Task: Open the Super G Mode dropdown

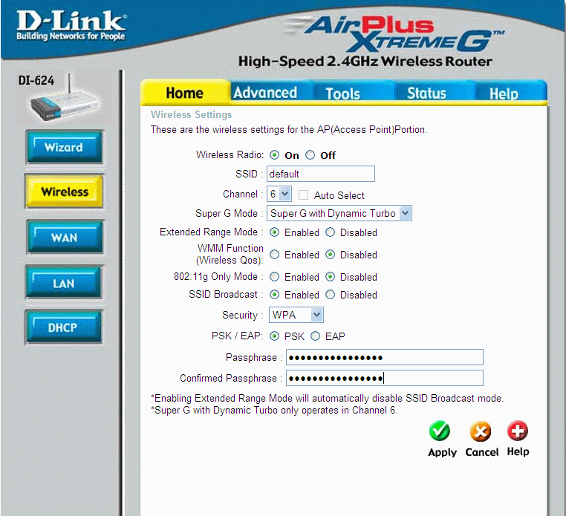Action: point(339,213)
